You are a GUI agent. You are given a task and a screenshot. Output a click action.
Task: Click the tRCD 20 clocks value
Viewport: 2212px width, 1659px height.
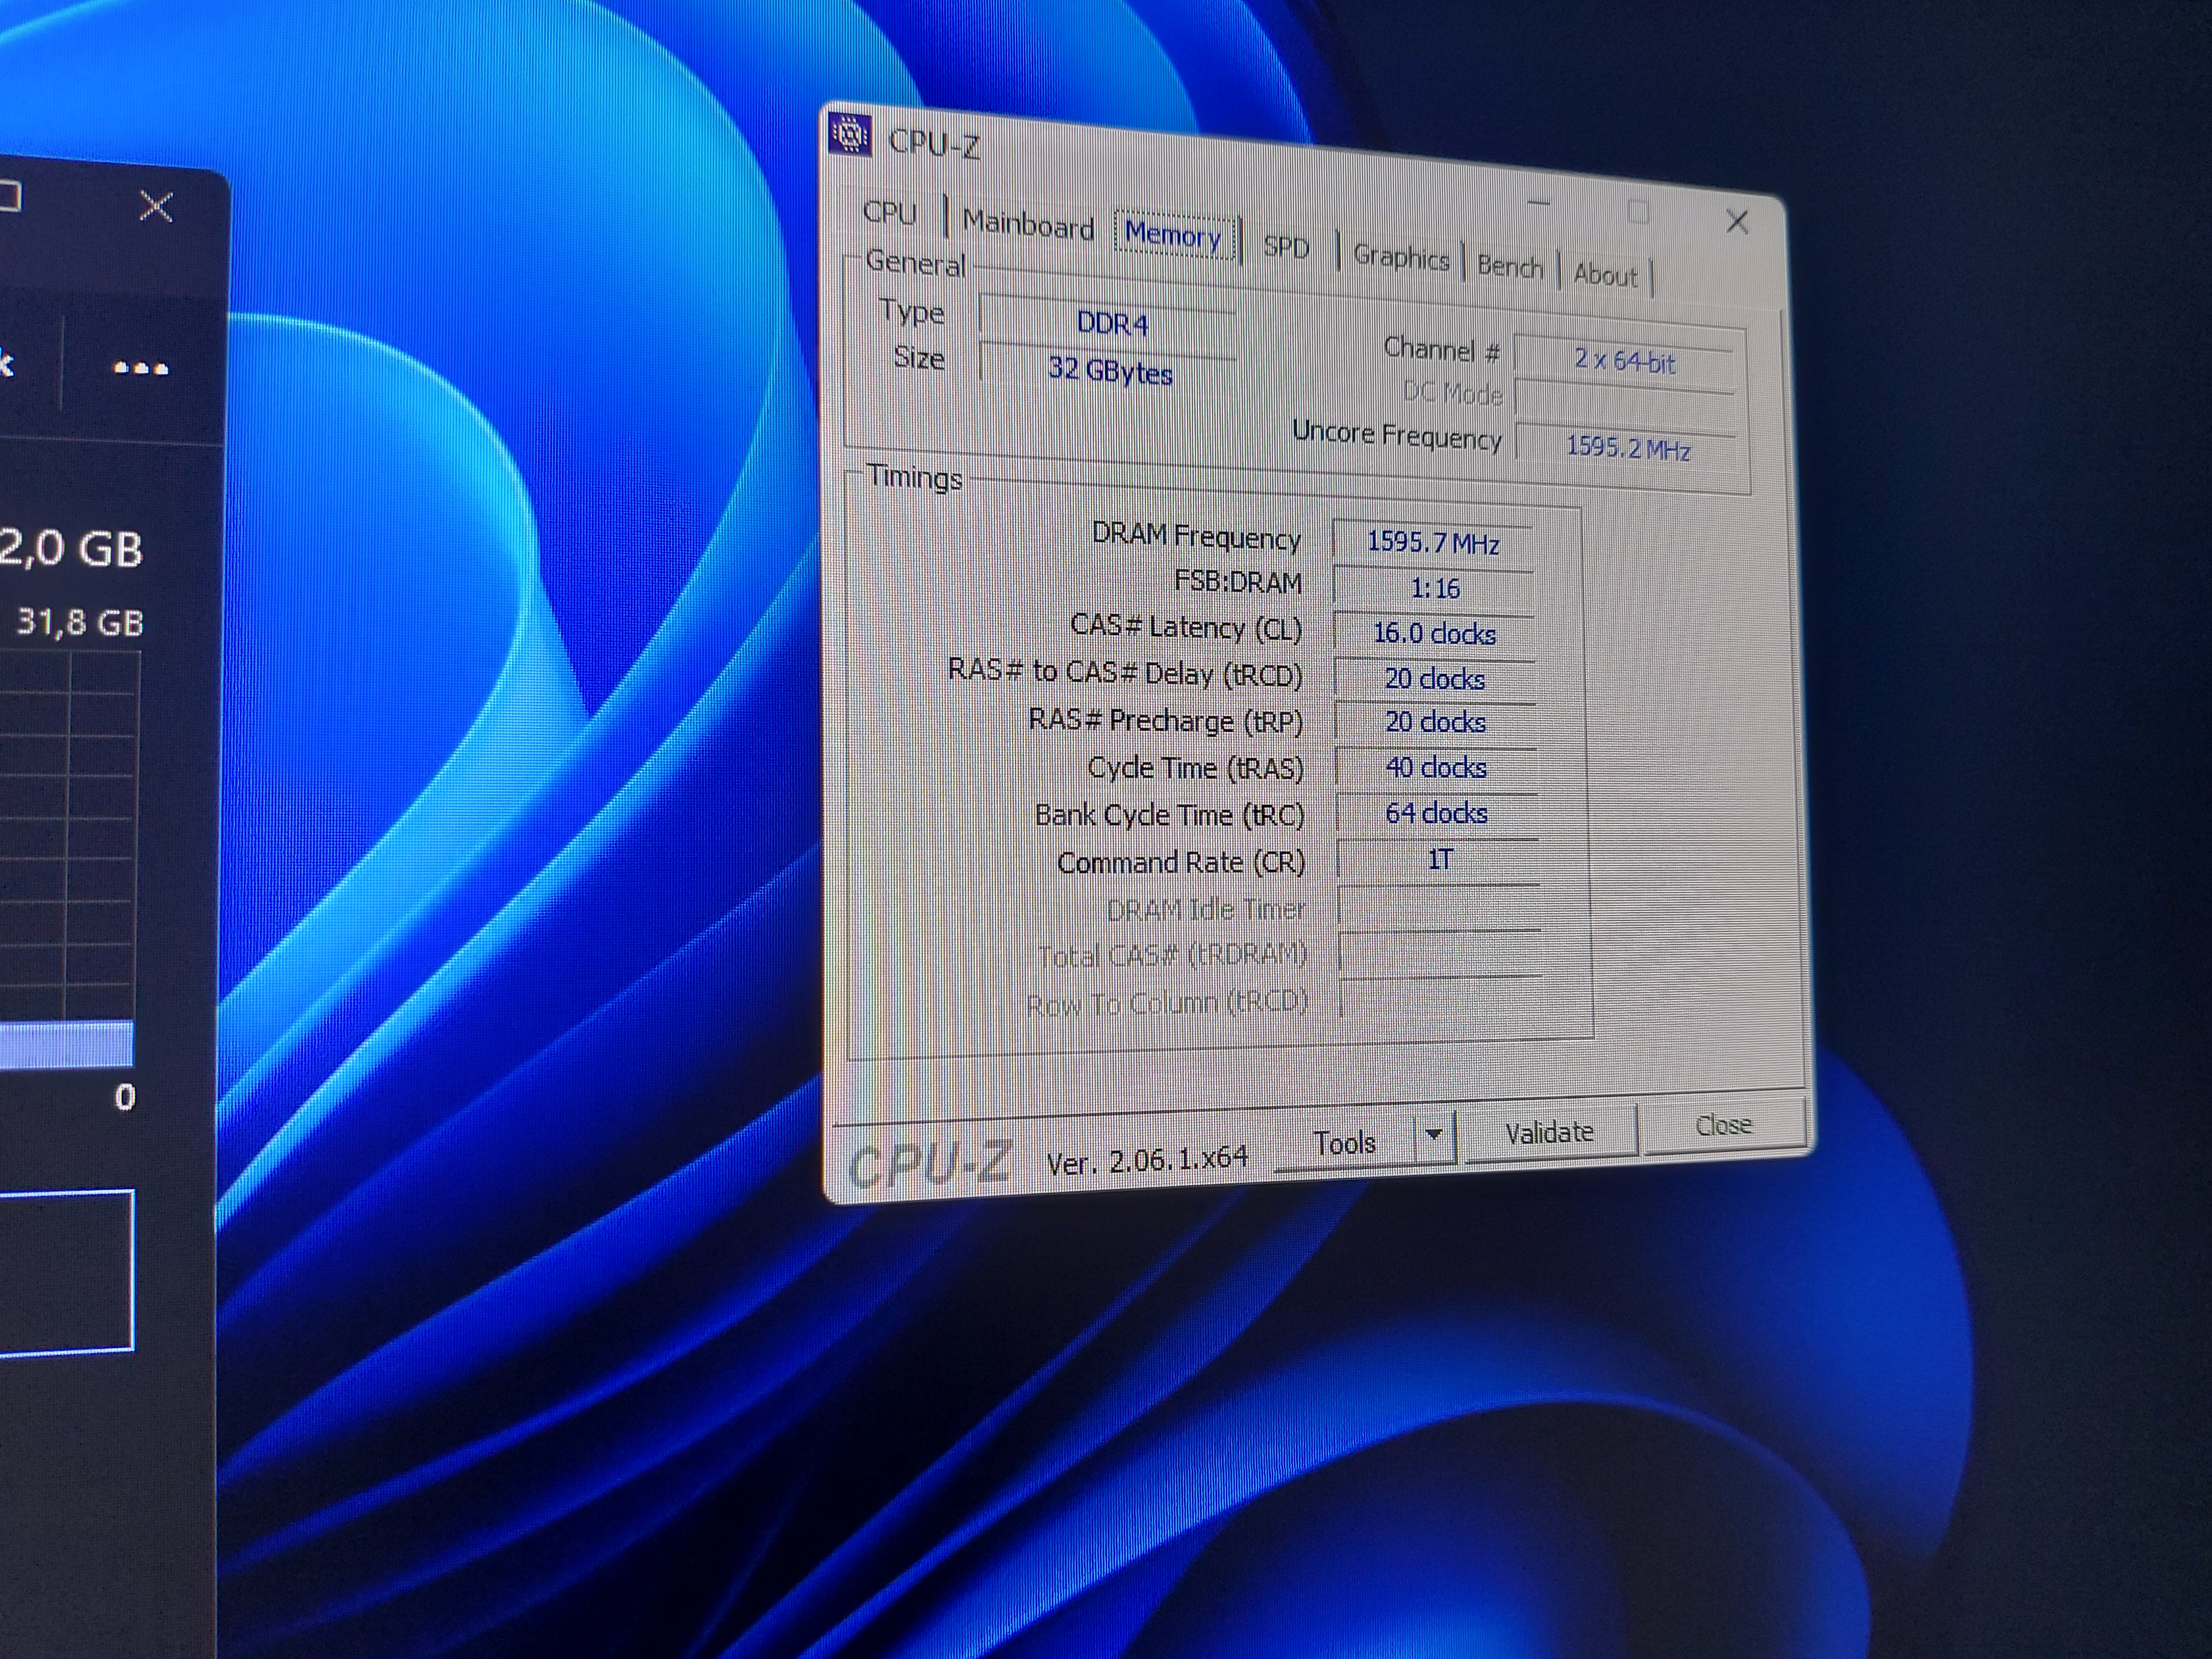click(1435, 679)
